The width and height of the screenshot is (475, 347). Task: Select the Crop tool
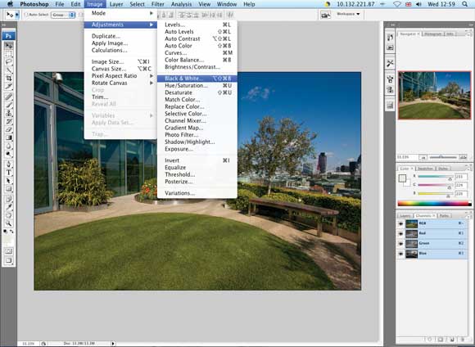coord(9,78)
